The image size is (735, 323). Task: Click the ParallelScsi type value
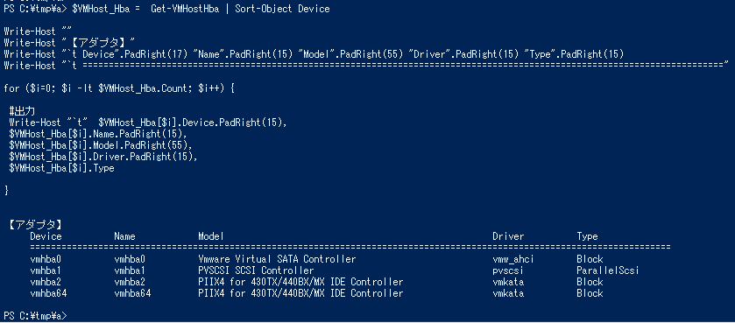(608, 270)
